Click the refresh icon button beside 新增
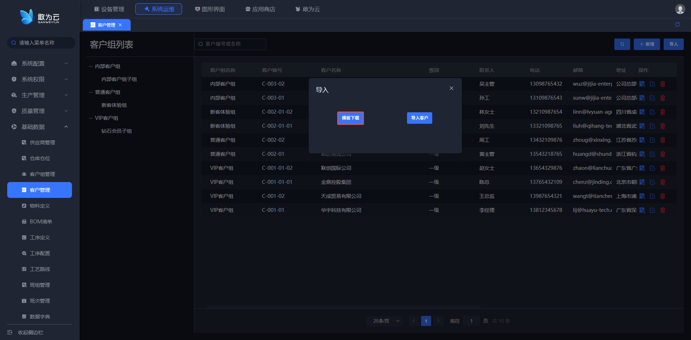The height and width of the screenshot is (340, 691). click(622, 44)
